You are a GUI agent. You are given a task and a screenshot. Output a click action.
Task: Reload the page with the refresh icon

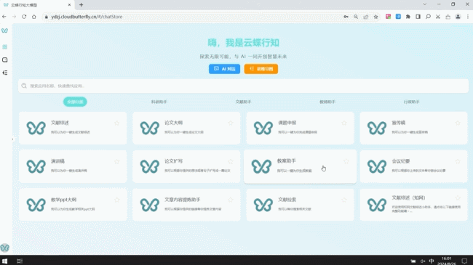coord(24,17)
